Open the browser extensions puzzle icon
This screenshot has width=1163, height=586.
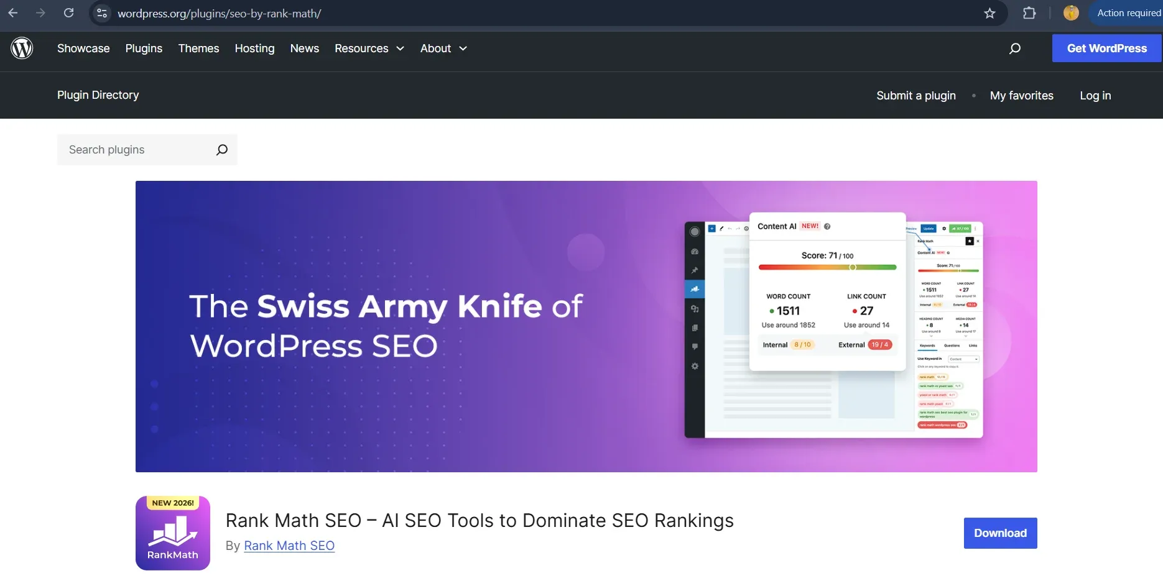tap(1029, 13)
